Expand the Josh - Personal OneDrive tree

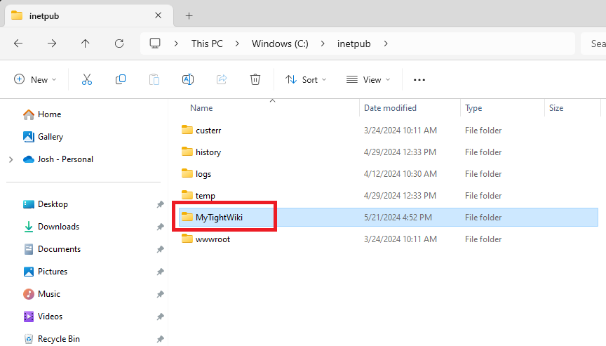pos(11,159)
